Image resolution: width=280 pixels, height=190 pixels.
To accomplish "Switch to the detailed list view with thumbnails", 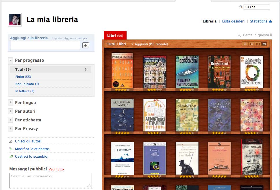I will pyautogui.click(x=251, y=44).
